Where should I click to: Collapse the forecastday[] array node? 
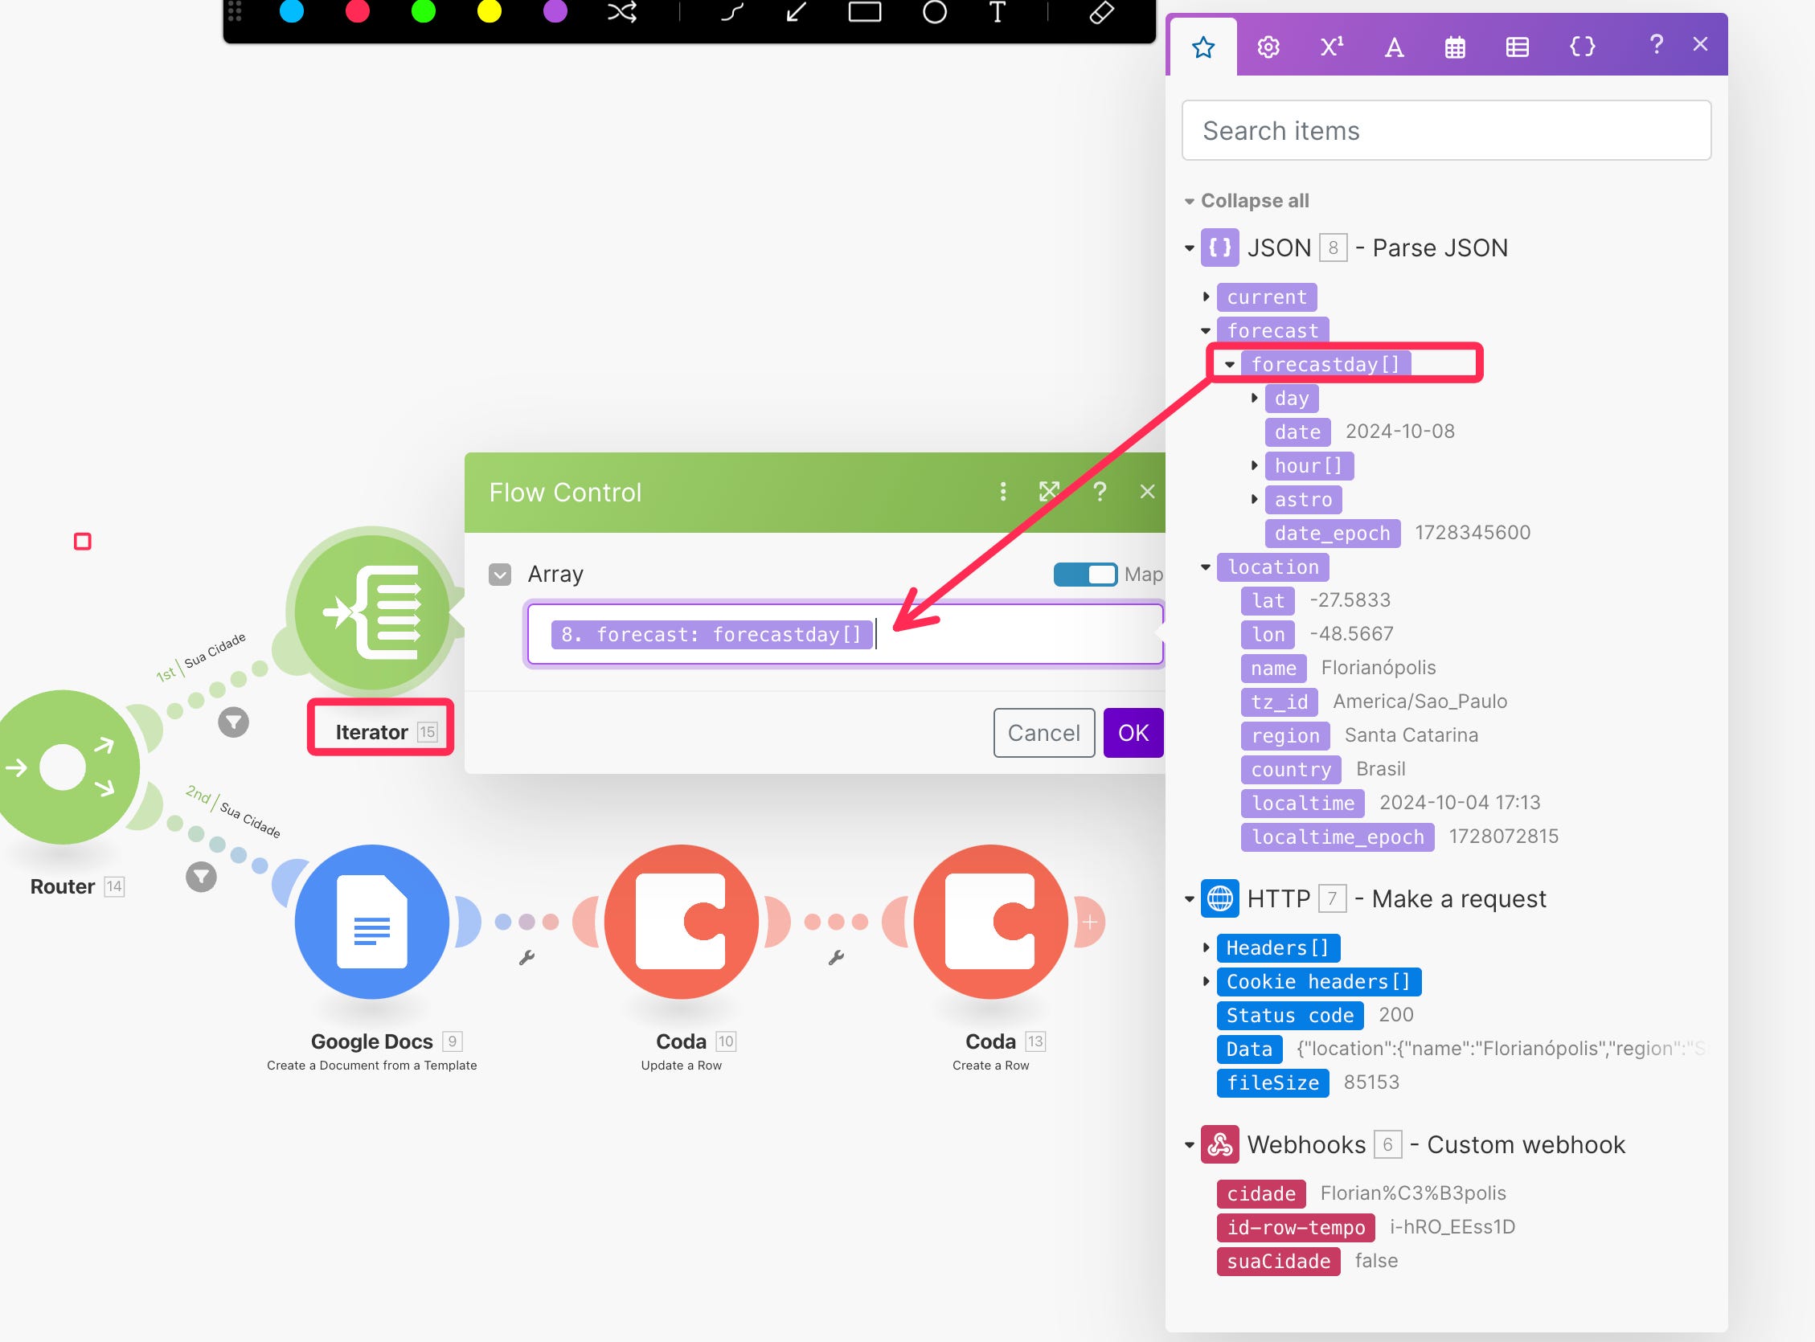pyautogui.click(x=1230, y=365)
